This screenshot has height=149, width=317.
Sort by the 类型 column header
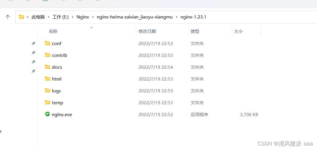pyautogui.click(x=195, y=31)
